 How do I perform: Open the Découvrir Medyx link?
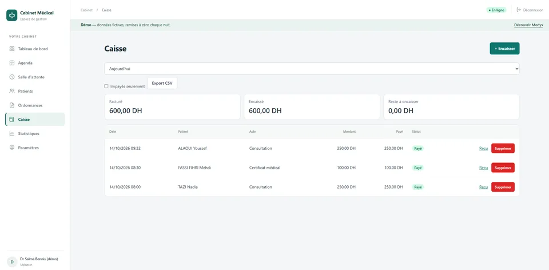coord(528,25)
